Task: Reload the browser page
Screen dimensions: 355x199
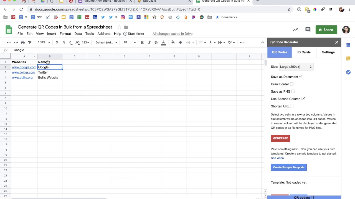Action: pyautogui.click(x=21, y=9)
